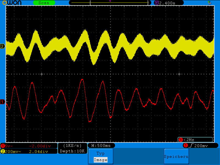
Task: Open the M:500ms timebase setting
Action: click(101, 145)
